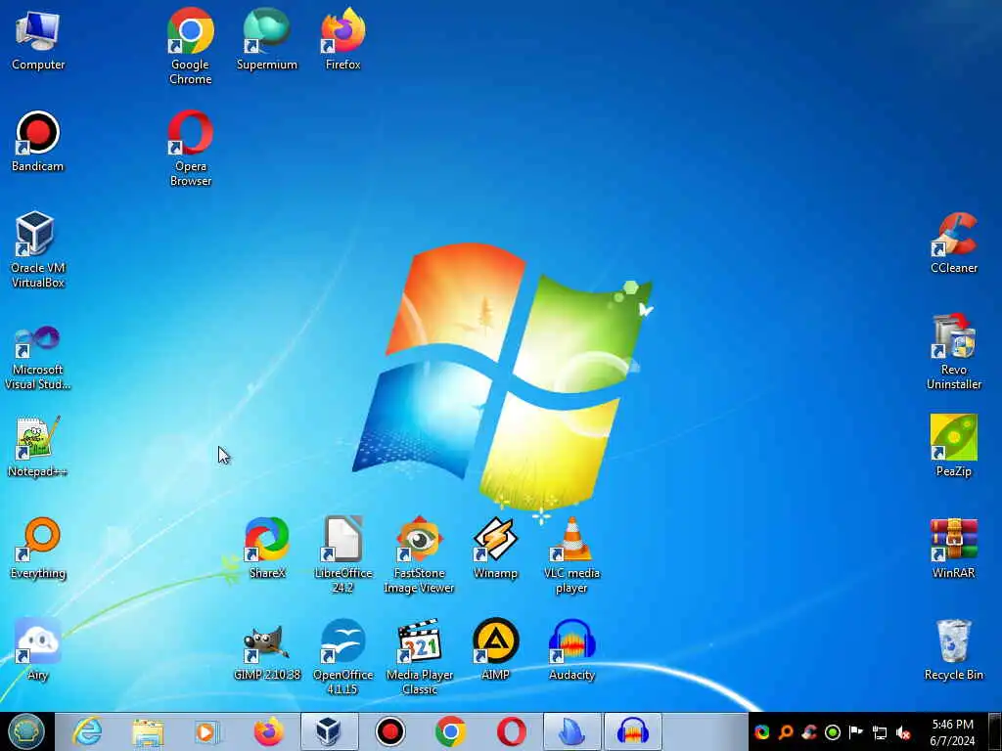1002x751 pixels.
Task: Launch Opera from the taskbar
Action: (511, 731)
